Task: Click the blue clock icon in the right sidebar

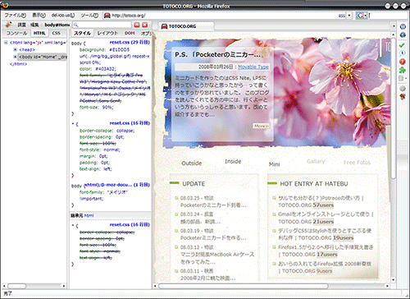Action: 403,34
